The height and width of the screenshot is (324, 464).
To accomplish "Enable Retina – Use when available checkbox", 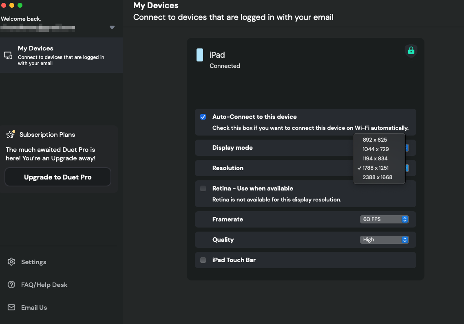I will (203, 188).
